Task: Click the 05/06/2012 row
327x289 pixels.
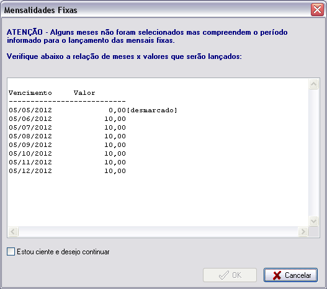Action: point(68,119)
